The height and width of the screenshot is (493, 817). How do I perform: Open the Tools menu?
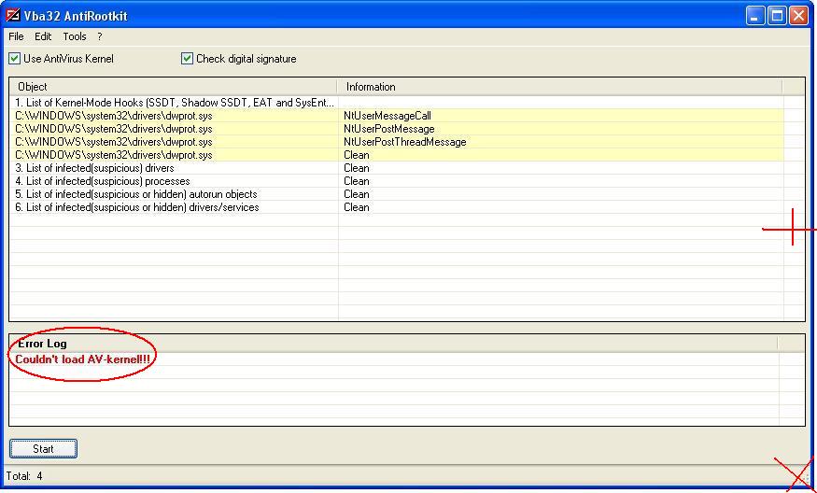(x=75, y=36)
